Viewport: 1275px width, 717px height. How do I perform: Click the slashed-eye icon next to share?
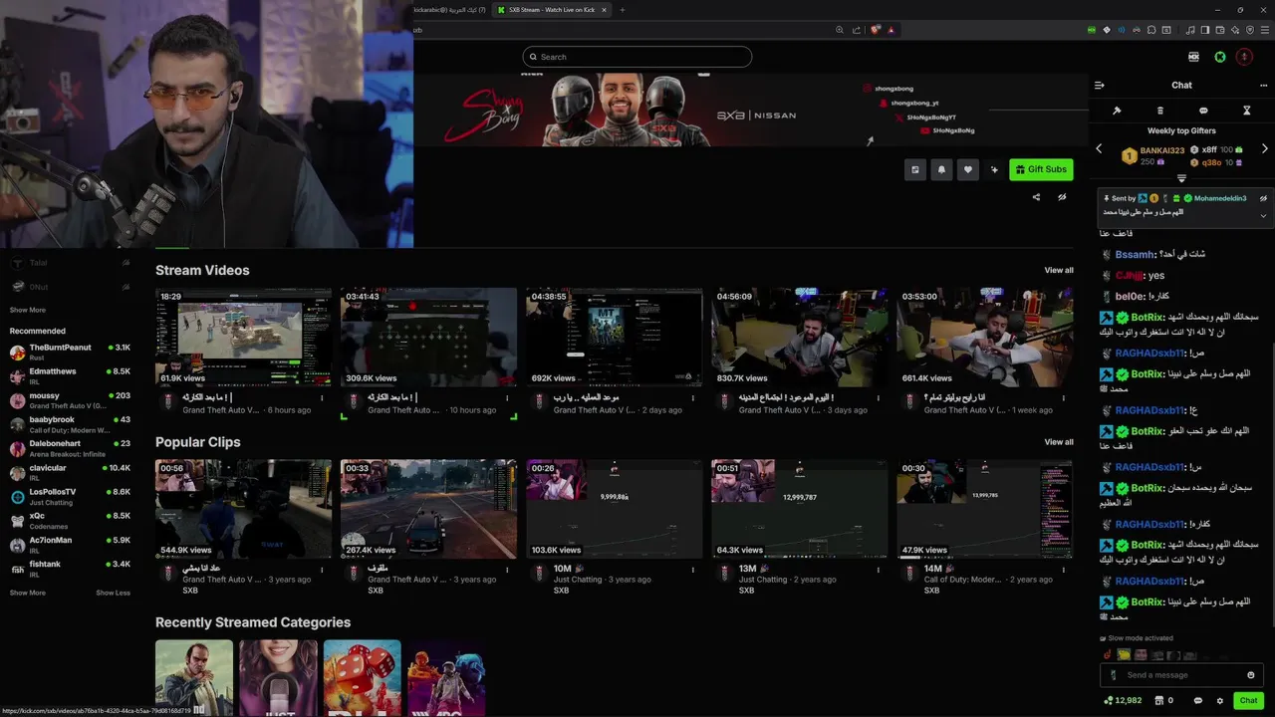[x=1062, y=197]
